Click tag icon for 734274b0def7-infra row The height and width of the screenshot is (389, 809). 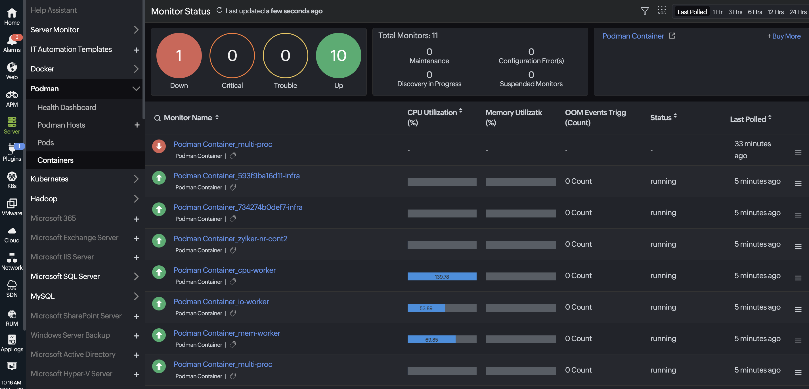pyautogui.click(x=233, y=219)
